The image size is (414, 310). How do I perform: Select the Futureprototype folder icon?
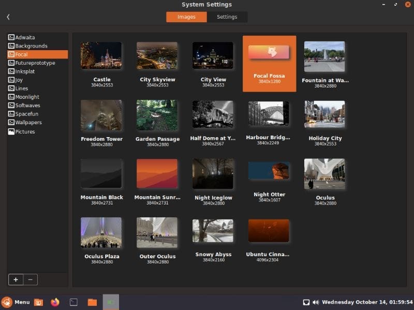[11, 63]
